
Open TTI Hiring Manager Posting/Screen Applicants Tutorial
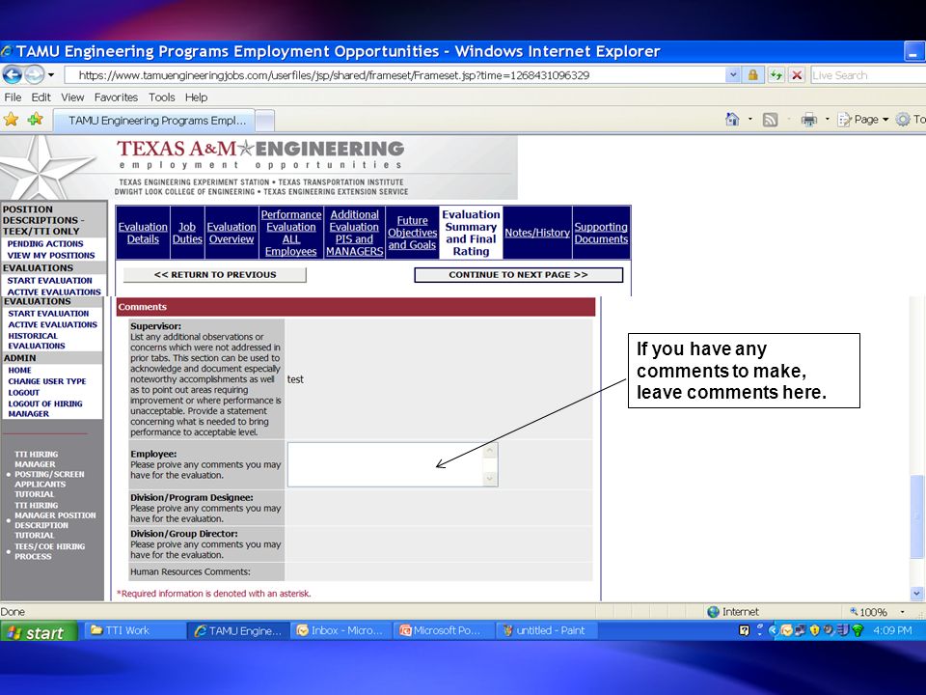click(x=49, y=474)
